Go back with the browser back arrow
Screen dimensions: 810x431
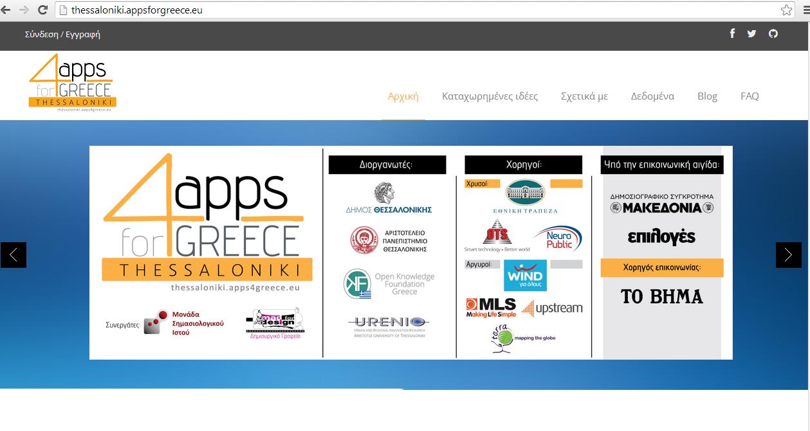[6, 10]
